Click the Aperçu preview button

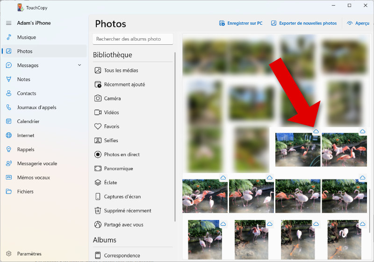[358, 23]
